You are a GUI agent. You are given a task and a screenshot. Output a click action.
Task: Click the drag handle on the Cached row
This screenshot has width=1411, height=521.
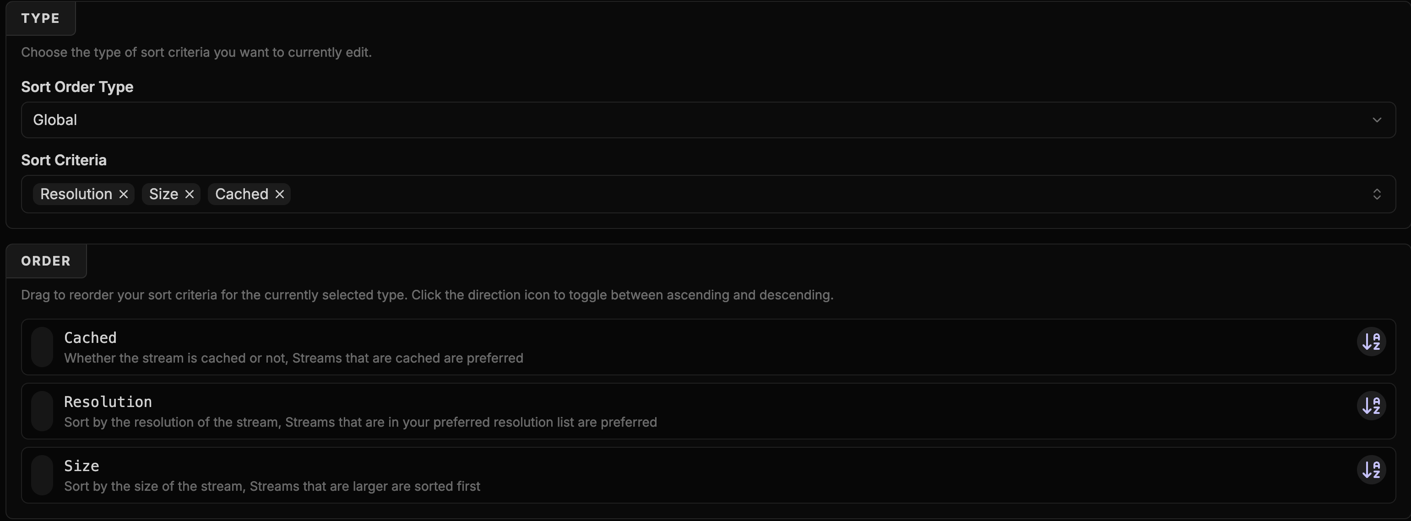click(x=42, y=347)
